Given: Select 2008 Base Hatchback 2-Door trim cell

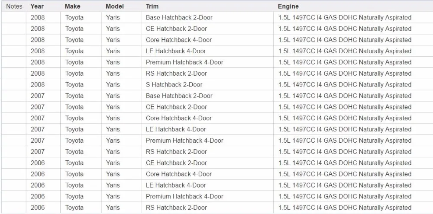Looking at the screenshot, I should pos(179,18).
